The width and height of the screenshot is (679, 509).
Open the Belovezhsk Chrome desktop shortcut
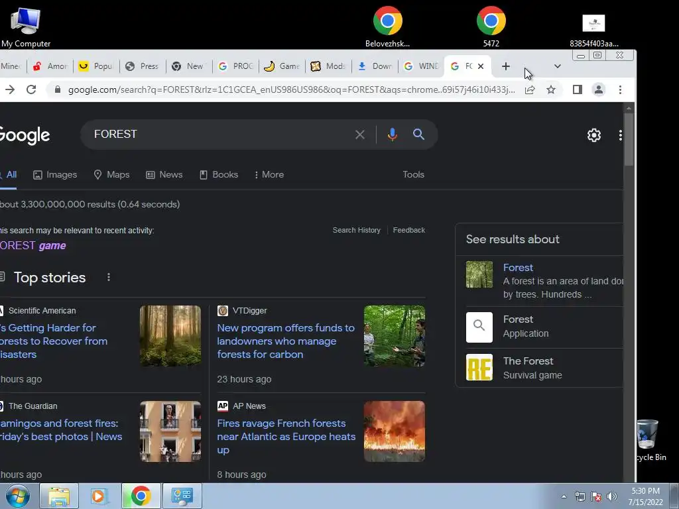point(387,27)
